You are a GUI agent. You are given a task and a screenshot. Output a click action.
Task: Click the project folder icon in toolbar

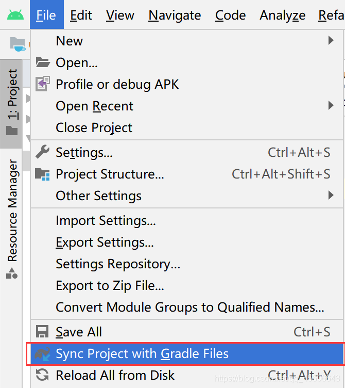pyautogui.click(x=18, y=44)
